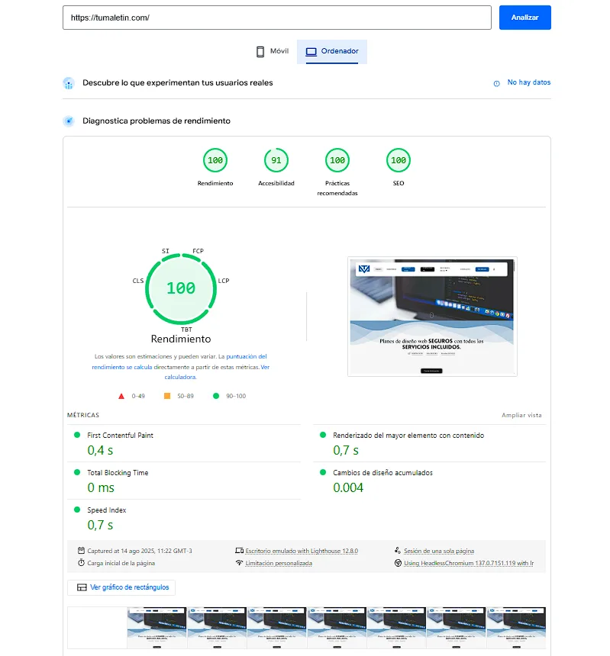Click the Total Blocking Time value 0 ms
The width and height of the screenshot is (610, 656).
[101, 488]
